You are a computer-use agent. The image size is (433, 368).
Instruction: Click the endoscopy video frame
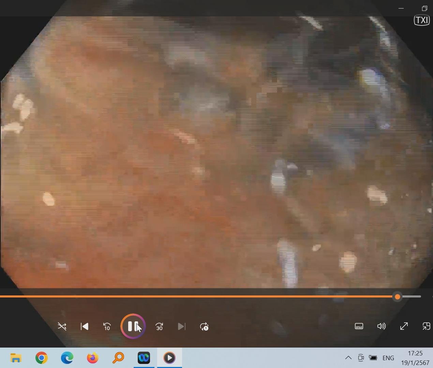216,152
